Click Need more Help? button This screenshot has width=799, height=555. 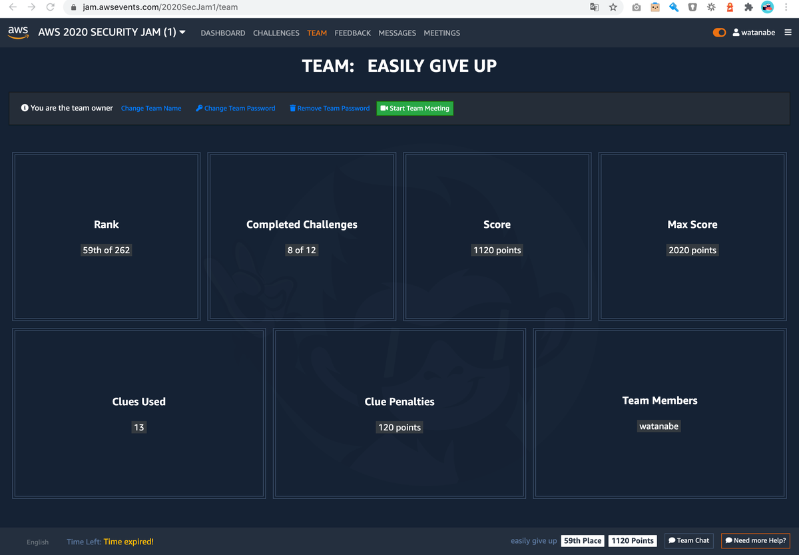(756, 540)
